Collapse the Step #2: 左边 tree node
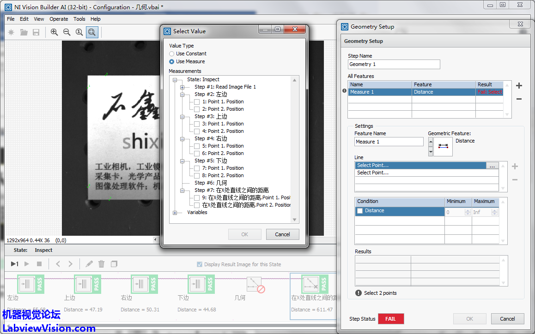This screenshot has height=334, width=535. coord(182,95)
